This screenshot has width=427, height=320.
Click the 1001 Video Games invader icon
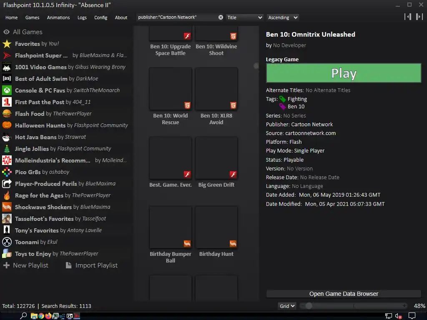click(7, 67)
